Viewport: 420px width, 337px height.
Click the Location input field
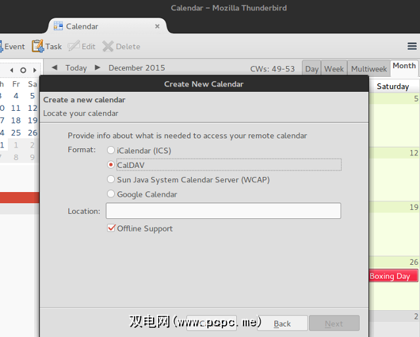click(x=223, y=210)
